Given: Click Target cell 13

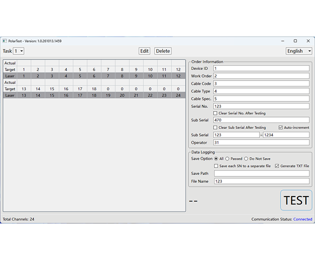Looking at the screenshot, I should pos(24,89).
